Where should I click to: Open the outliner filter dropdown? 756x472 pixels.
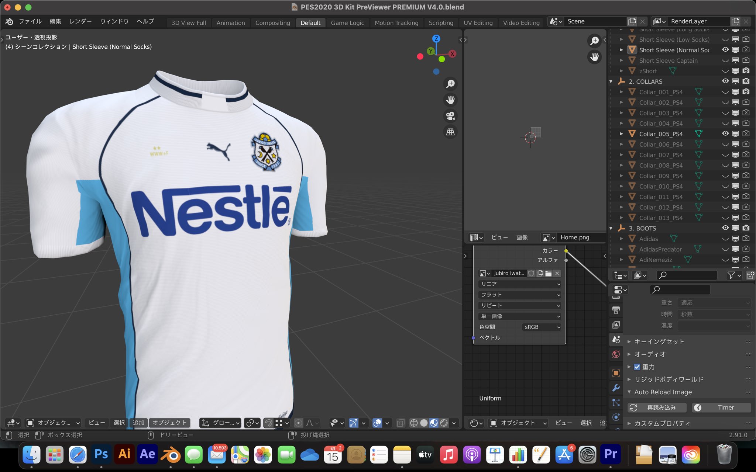pos(733,275)
